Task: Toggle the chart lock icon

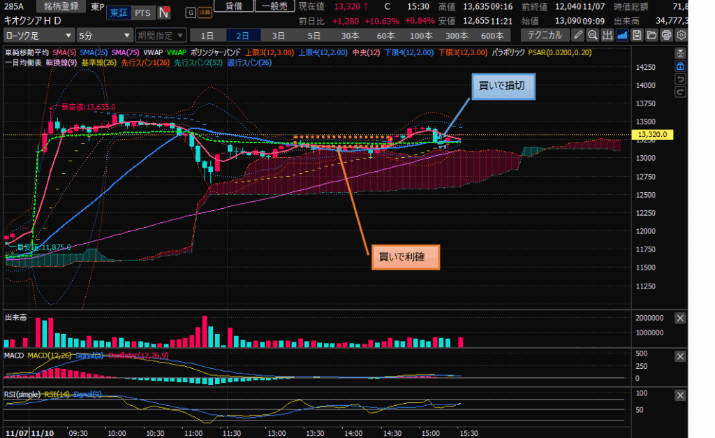Action: [x=681, y=66]
